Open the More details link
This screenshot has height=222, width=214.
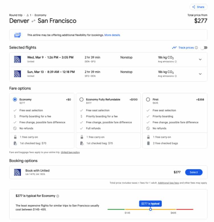(x=112, y=35)
